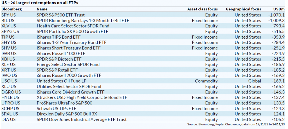Viewport: 288px width, 129px height.
Task: Click the Commodity asset class cell
Action: click(206, 81)
